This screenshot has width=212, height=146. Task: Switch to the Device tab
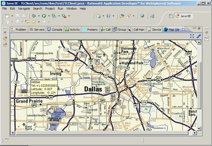pos(154,29)
